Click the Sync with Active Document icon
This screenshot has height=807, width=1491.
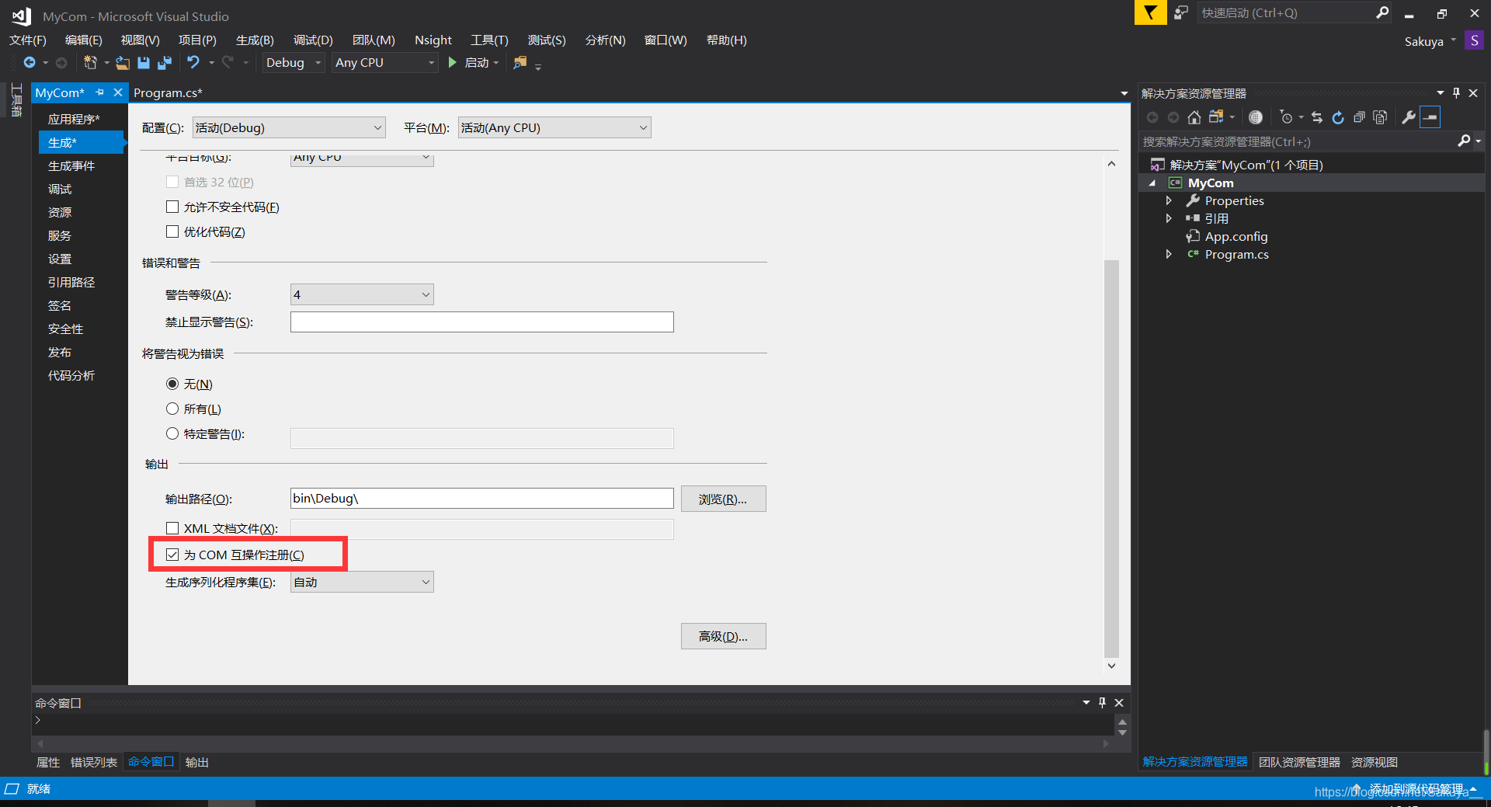(1216, 117)
